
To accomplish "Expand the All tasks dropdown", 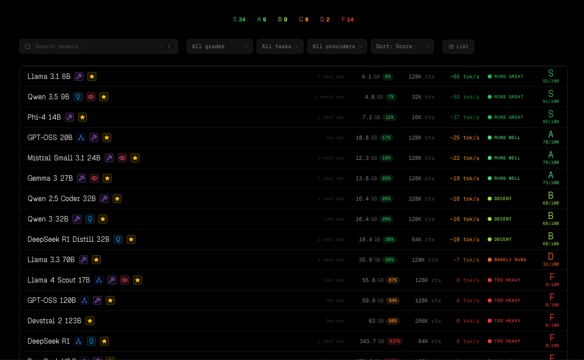I will [x=280, y=47].
